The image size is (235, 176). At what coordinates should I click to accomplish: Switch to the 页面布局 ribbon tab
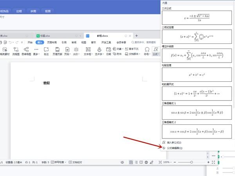(x=52, y=43)
